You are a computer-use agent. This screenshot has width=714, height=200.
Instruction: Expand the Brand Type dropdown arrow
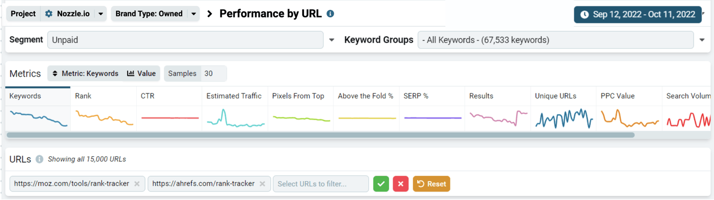194,14
